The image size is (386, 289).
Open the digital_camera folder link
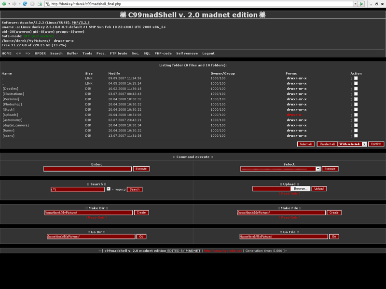point(15,125)
